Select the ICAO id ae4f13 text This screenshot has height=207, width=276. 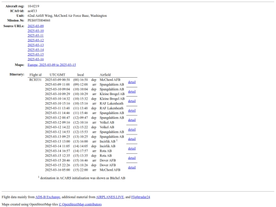[32, 11]
